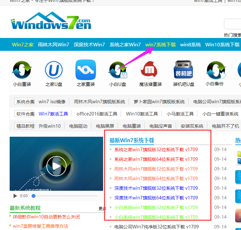Click the 小白重装 icon

point(22,70)
